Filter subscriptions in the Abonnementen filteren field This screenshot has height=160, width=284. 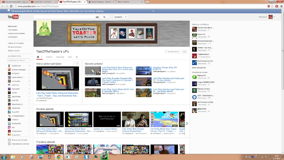(x=19, y=60)
